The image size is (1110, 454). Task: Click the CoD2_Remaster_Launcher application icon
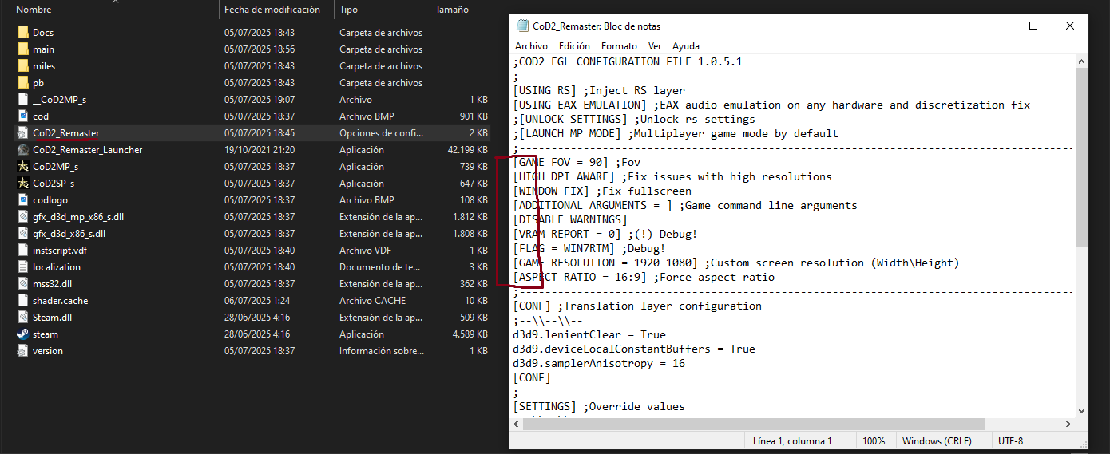23,150
